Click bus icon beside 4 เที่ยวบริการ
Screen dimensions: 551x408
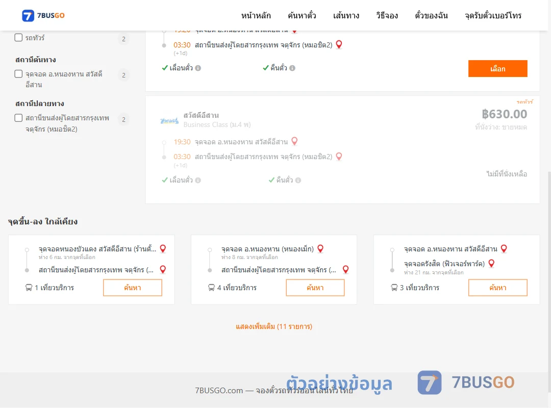pos(211,288)
